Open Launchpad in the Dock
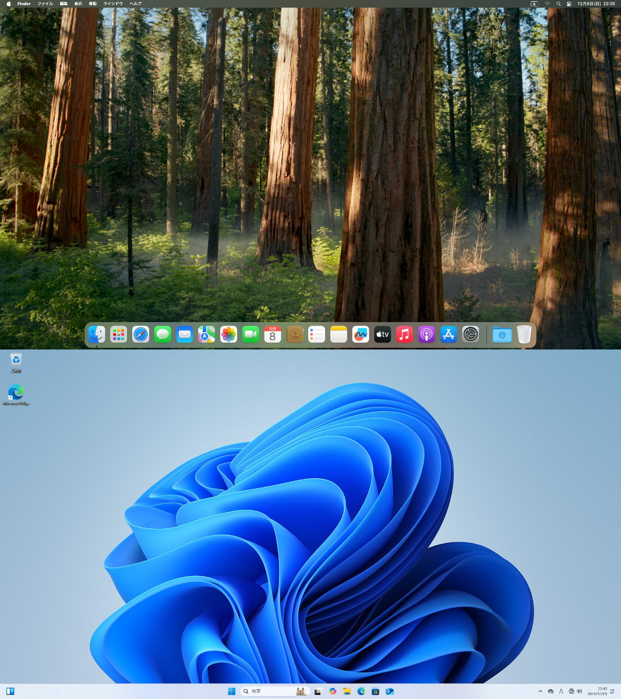 (x=119, y=334)
